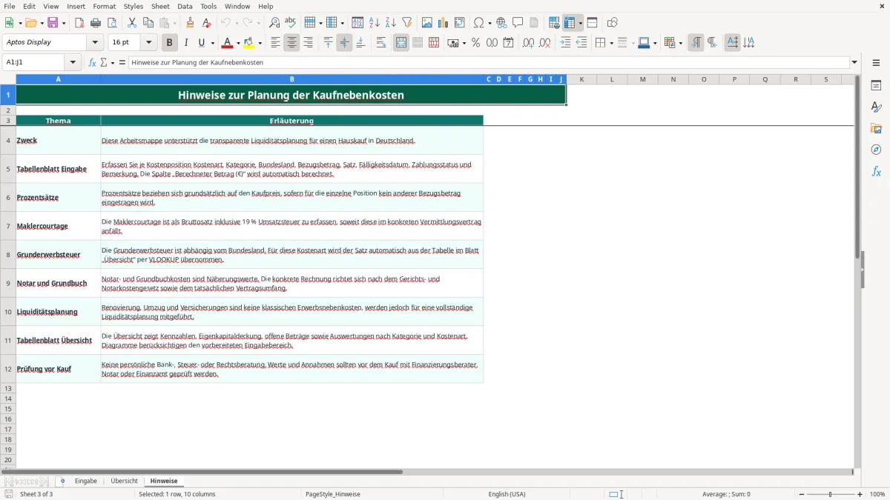Screen dimensions: 890x500
Task: Add a decimal place
Action: [528, 43]
